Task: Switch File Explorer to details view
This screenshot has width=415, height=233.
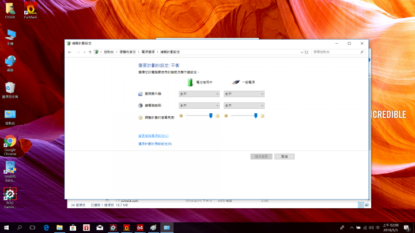Action: 361,205
